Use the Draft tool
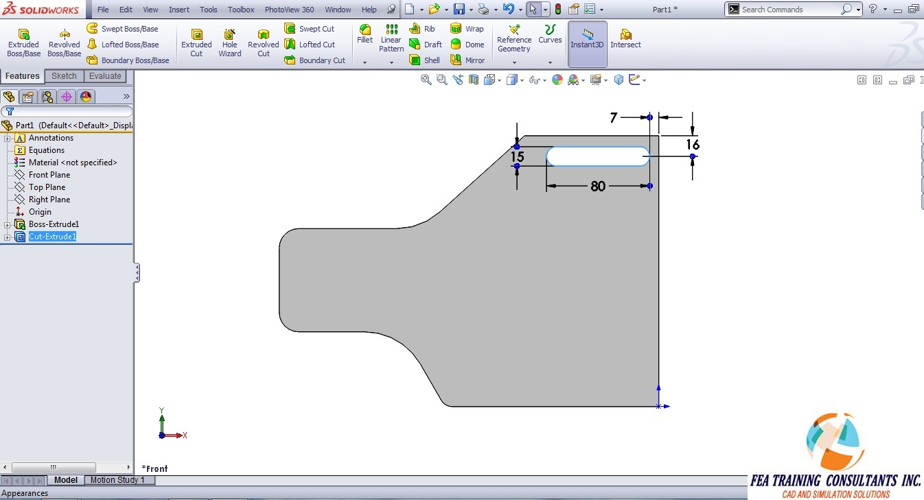 click(x=426, y=45)
